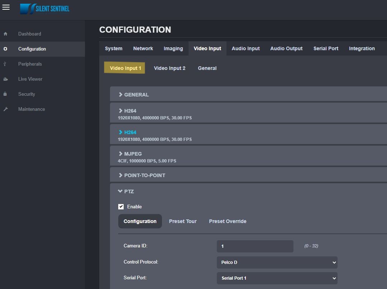
Task: Expand the MJPEG section
Action: pyautogui.click(x=248, y=156)
